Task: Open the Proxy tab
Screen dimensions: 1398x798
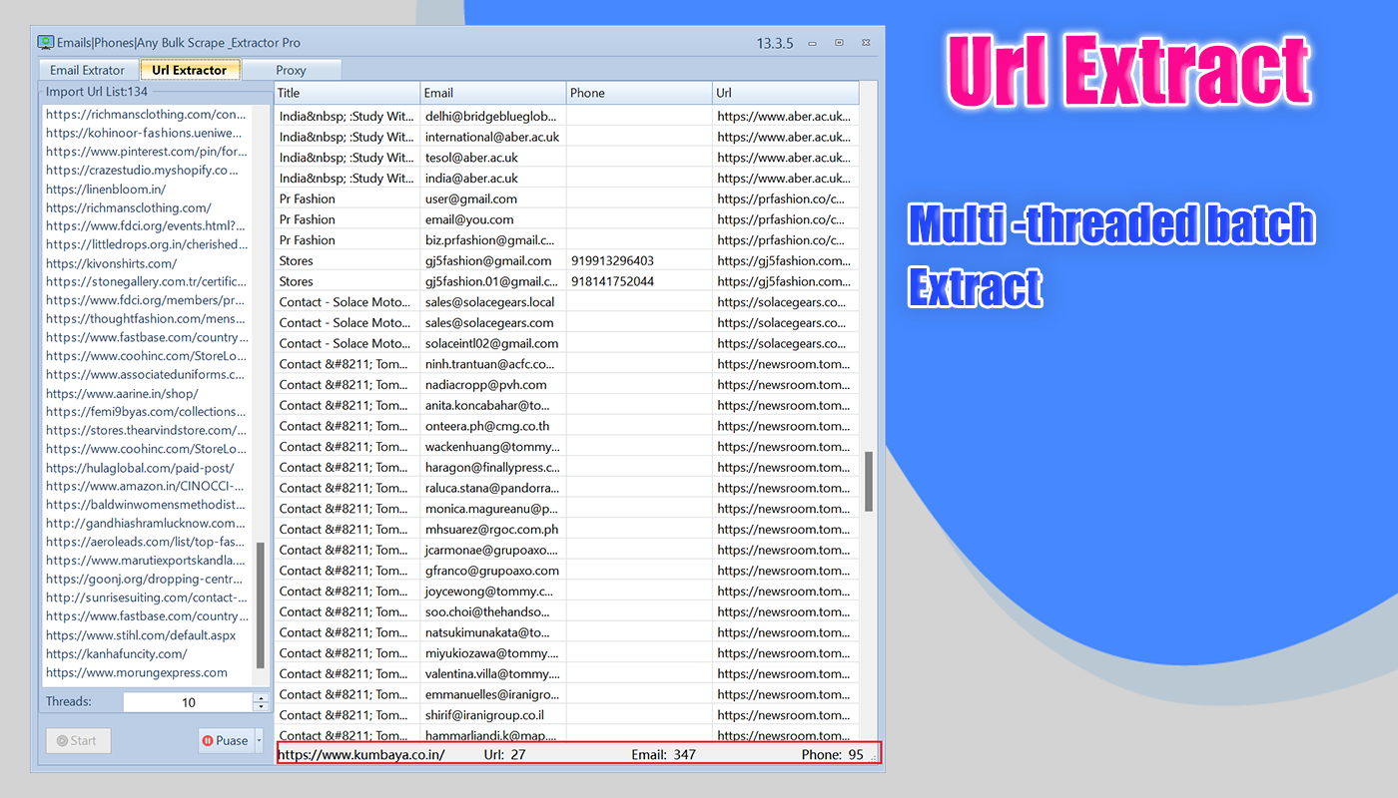Action: point(292,70)
